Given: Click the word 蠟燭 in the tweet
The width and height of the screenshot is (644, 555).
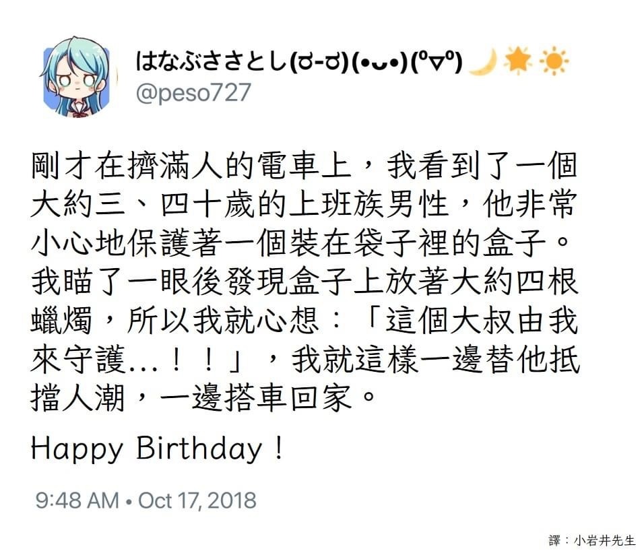Looking at the screenshot, I should 61,320.
